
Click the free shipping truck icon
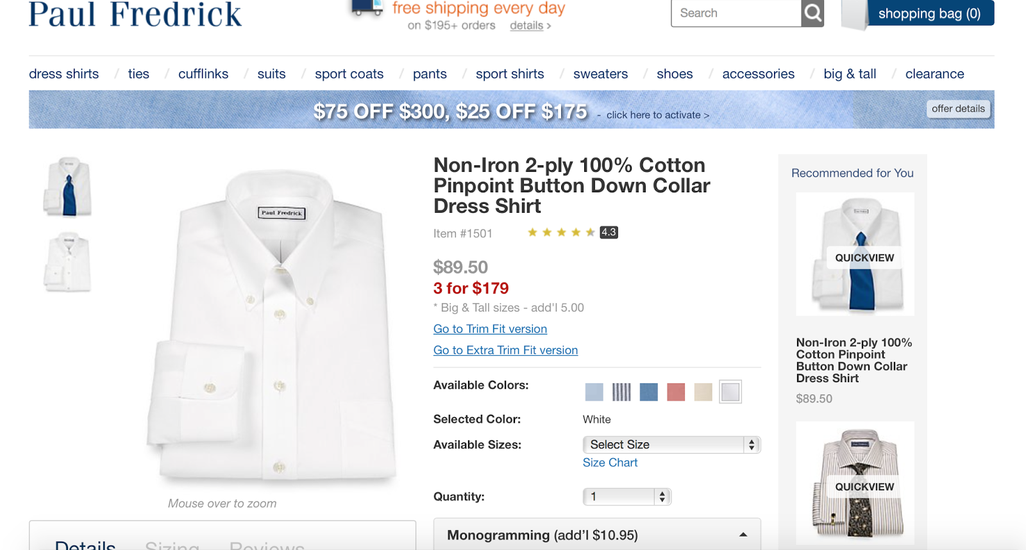coord(366,9)
